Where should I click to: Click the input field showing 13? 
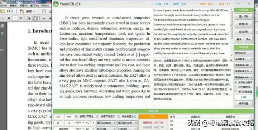coord(58,123)
